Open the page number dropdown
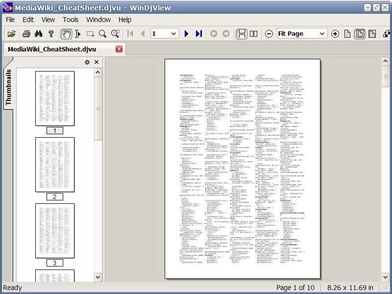The image size is (392, 294). pos(173,34)
